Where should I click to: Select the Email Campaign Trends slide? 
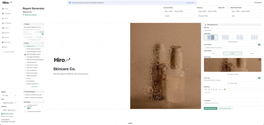click(x=34, y=52)
